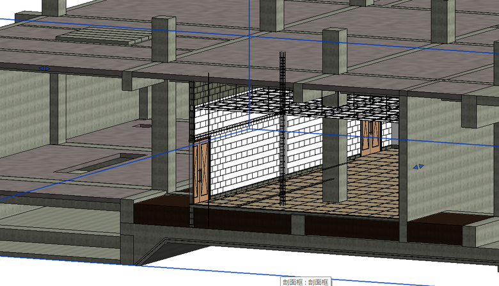
Task: Select the wooden door at the left wall end
Action: (201, 171)
